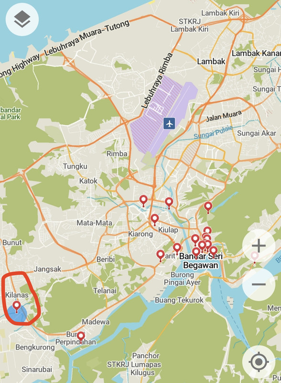This screenshot has height=383, width=281.
Task: Tap the blue location dot near Kilanas
Action: tap(17, 314)
